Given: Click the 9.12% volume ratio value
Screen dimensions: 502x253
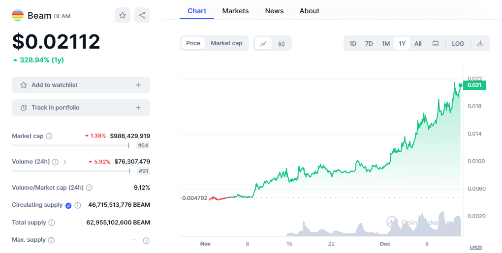Looking at the screenshot, I should coord(142,188).
